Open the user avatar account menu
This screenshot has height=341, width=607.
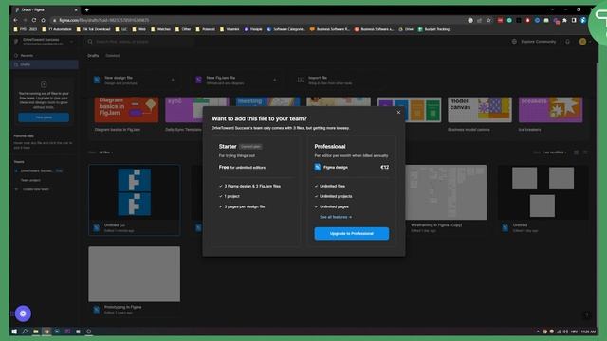[x=582, y=42]
